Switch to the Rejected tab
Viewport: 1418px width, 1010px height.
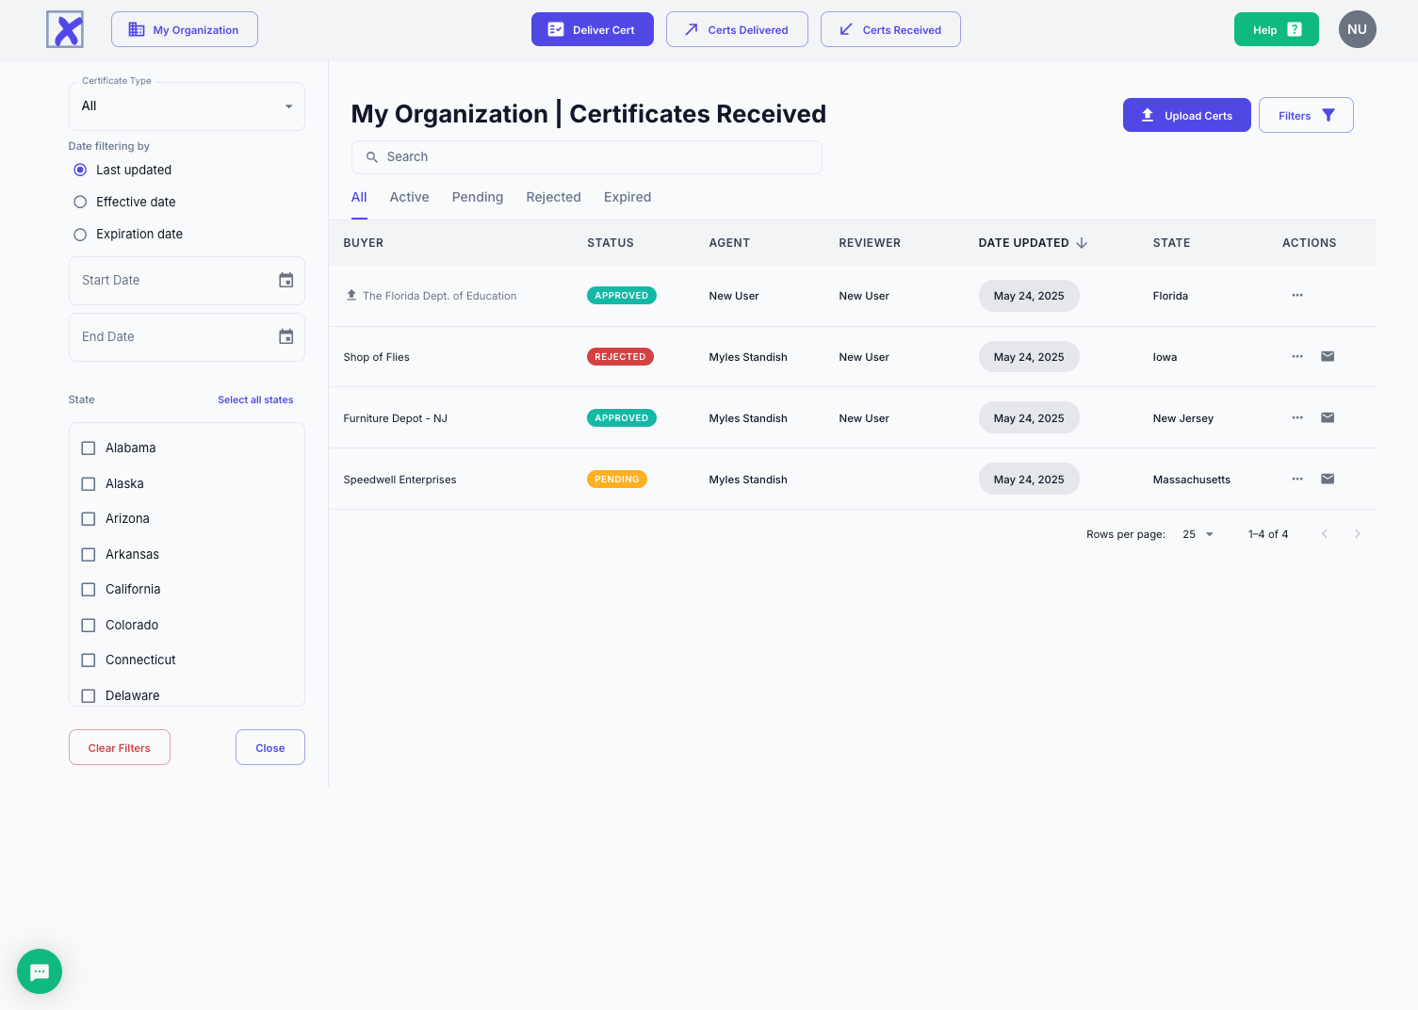(x=553, y=197)
